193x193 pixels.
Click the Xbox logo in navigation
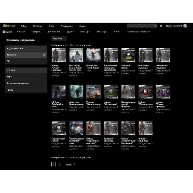[x=8, y=32]
